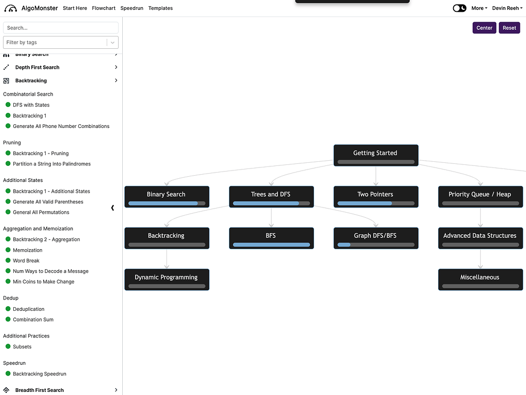Click the Breadth First Search section icon
The height and width of the screenshot is (395, 526).
coord(6,390)
